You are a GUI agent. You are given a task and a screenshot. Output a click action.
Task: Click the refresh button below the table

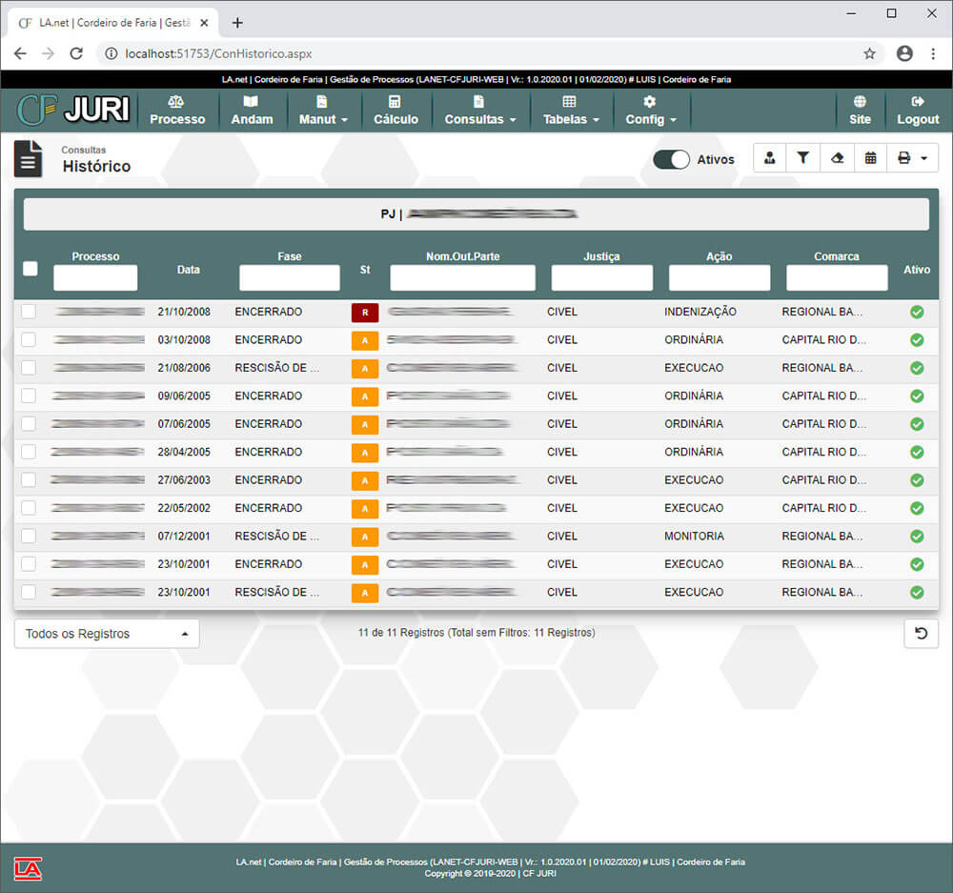coord(921,634)
